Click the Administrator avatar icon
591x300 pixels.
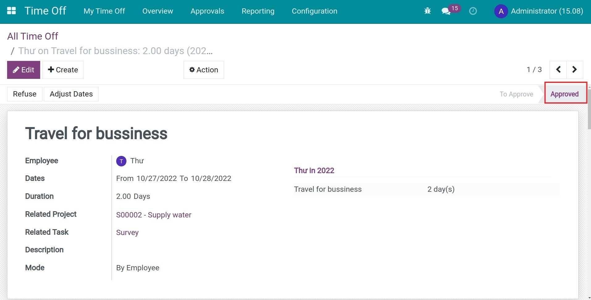(x=501, y=11)
